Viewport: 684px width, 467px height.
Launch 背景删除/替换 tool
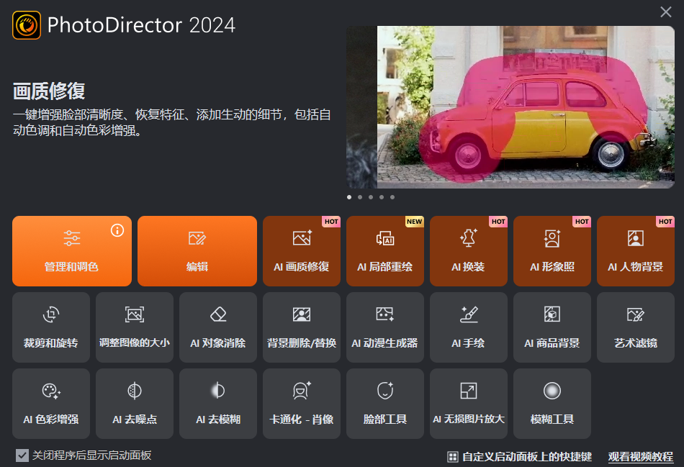pyautogui.click(x=301, y=327)
